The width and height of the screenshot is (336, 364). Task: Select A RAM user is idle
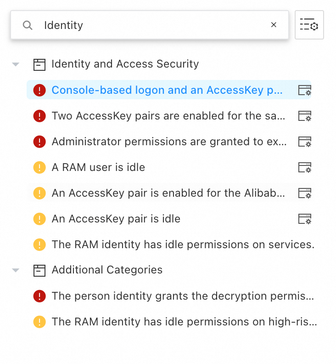pos(98,167)
